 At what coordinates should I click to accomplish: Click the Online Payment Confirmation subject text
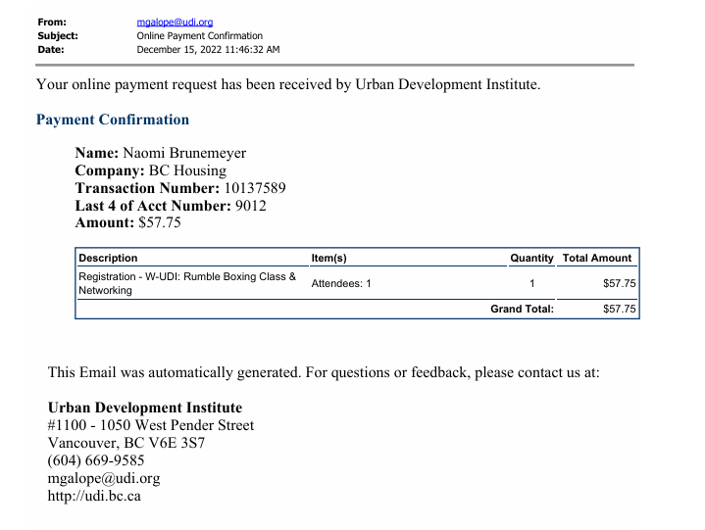pos(199,35)
